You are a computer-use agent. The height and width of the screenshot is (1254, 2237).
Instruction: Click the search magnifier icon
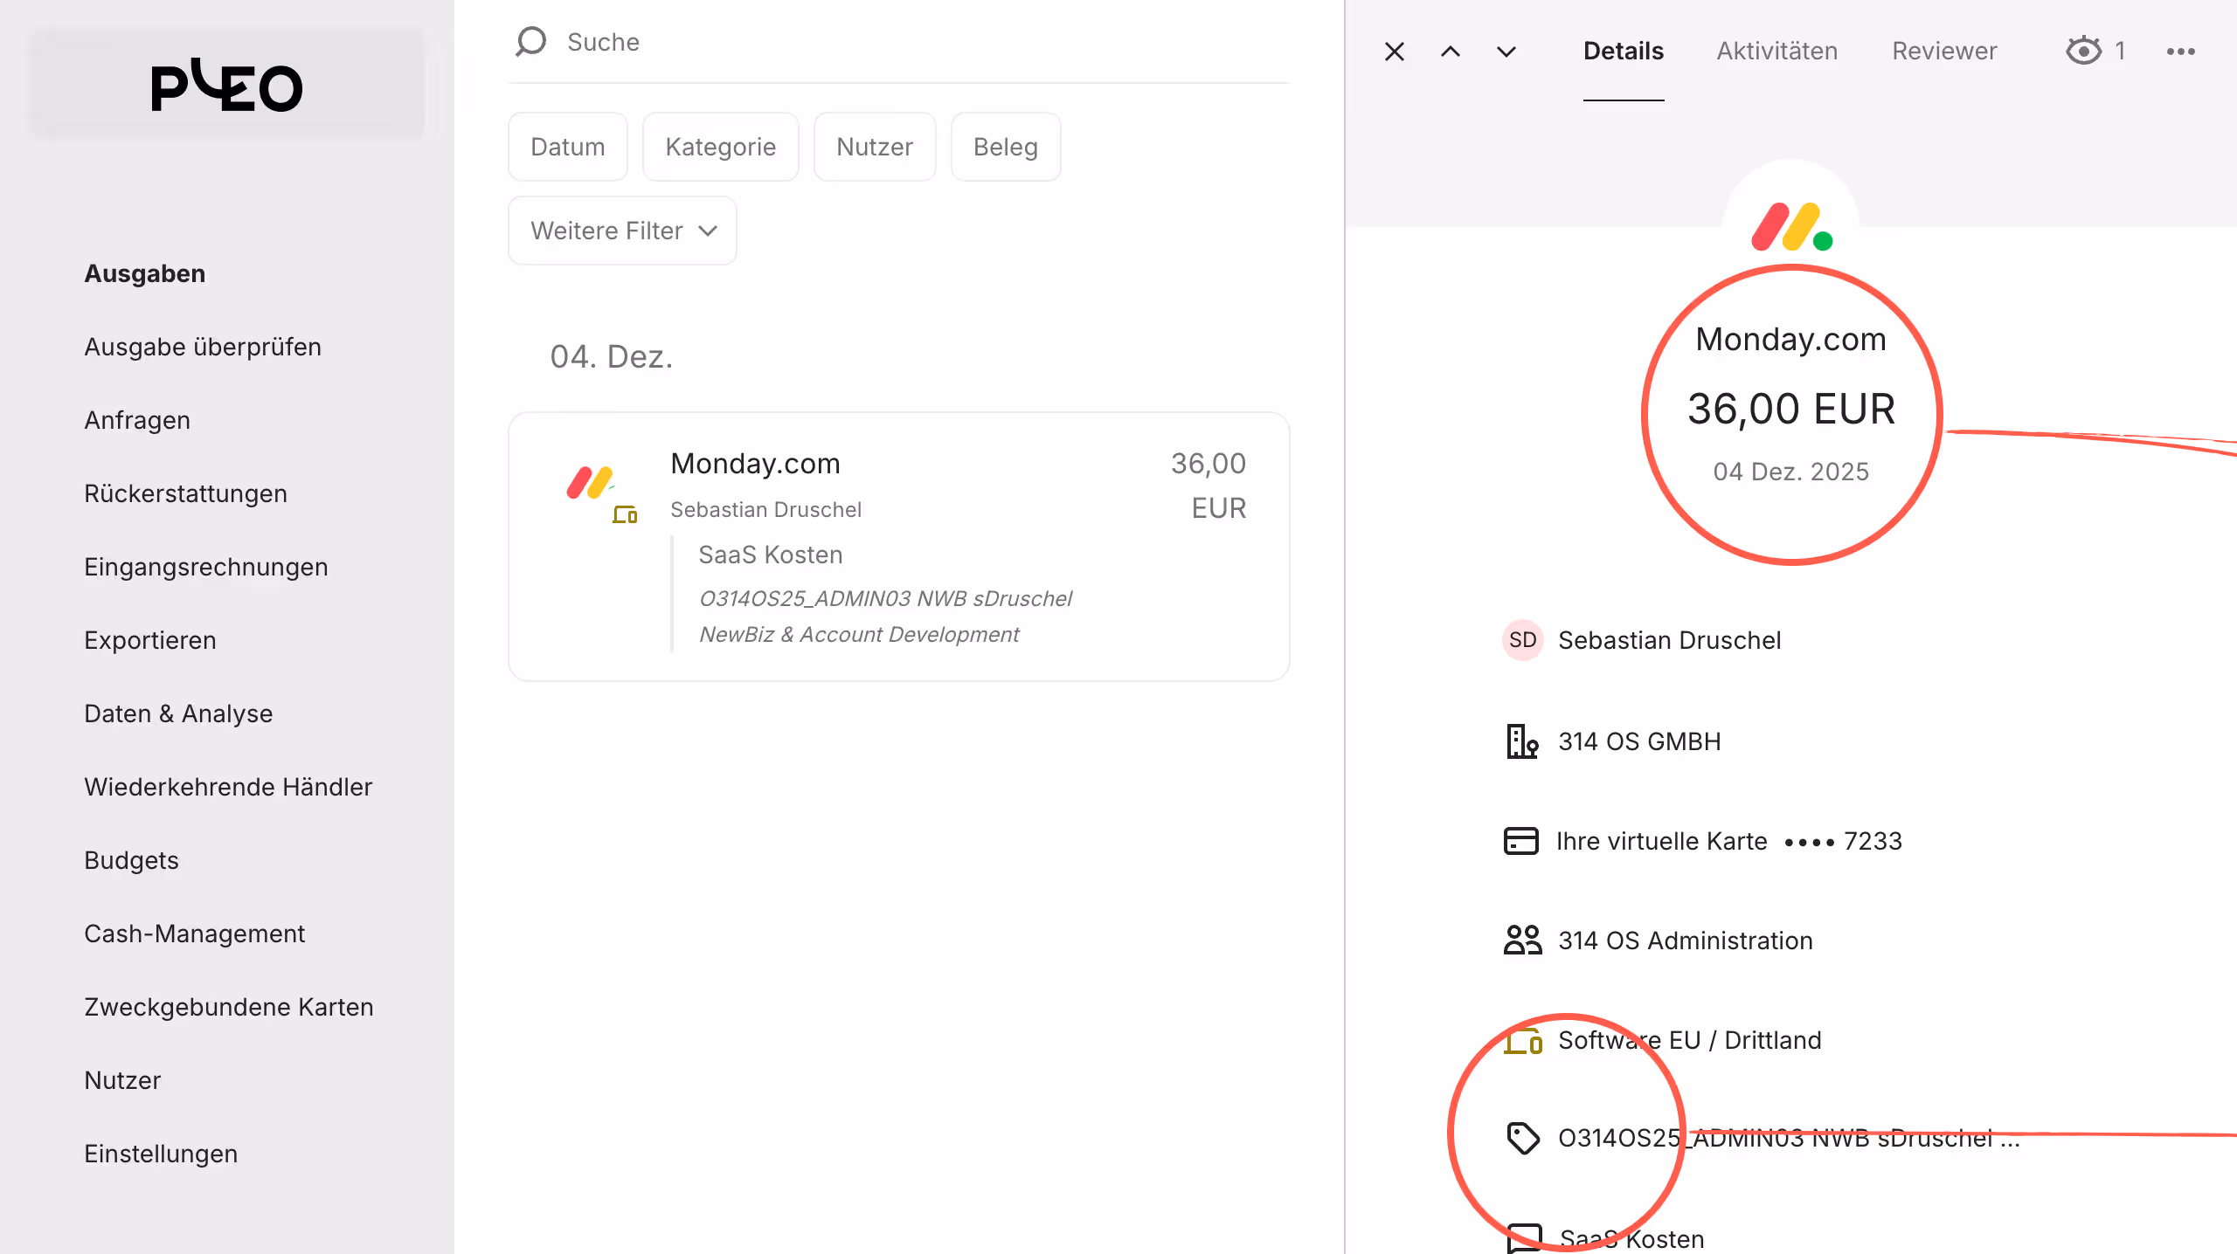[530, 41]
